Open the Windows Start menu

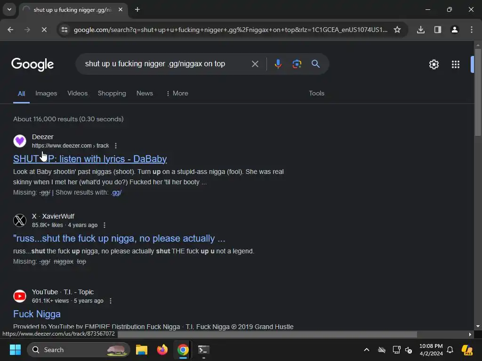15,350
